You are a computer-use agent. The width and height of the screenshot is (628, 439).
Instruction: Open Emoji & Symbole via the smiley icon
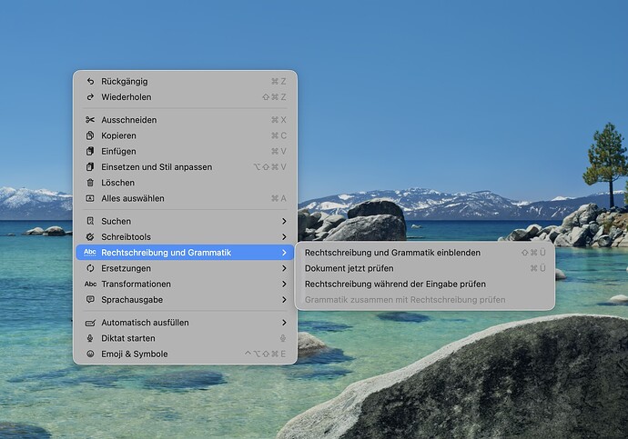[x=90, y=354]
